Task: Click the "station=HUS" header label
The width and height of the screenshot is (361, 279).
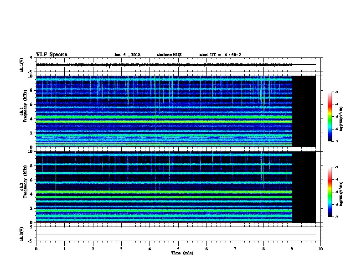Action: [169, 55]
